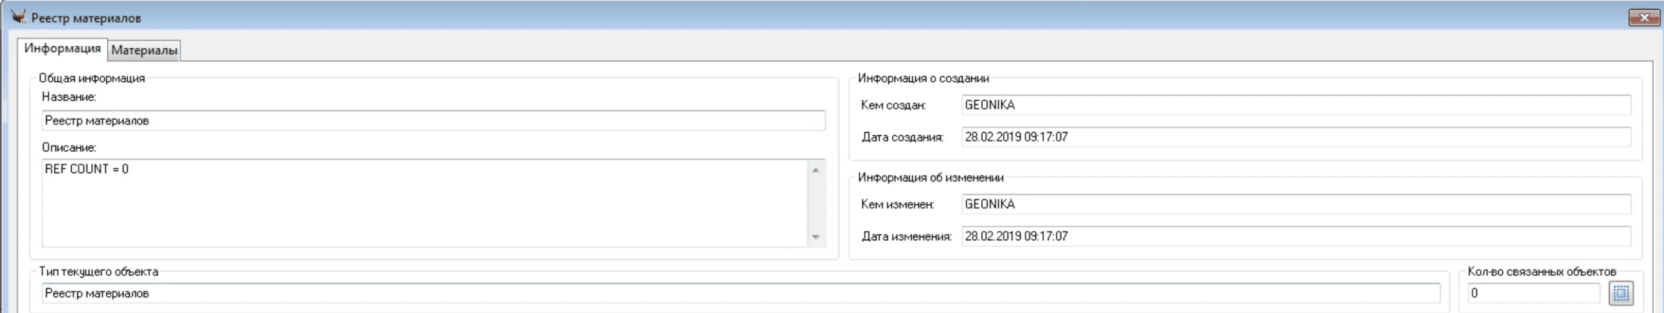Select the Информация tab
Screen dimensions: 1664x313
[x=62, y=49]
